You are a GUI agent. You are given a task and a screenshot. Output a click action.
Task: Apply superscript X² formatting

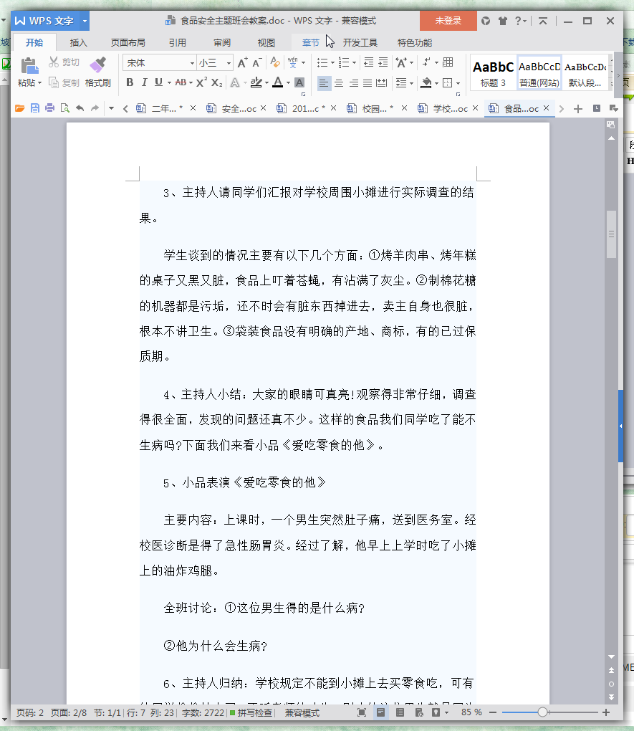[x=202, y=82]
